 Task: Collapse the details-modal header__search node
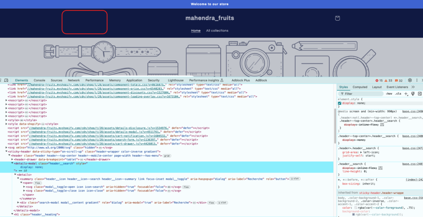point(12,163)
